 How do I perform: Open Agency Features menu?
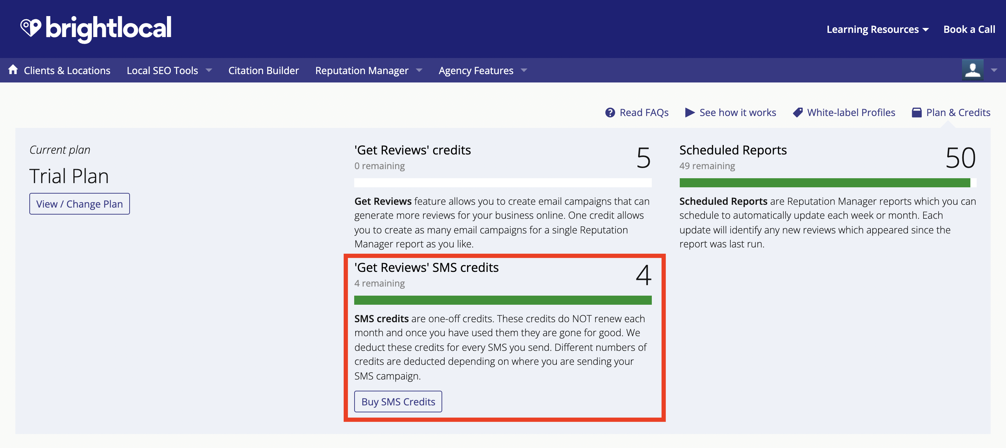[476, 71]
